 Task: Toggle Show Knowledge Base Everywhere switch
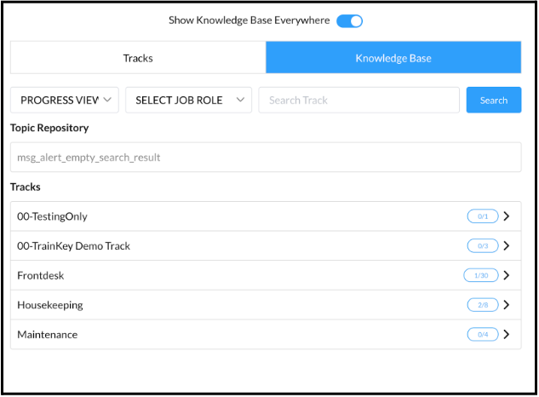tap(349, 20)
